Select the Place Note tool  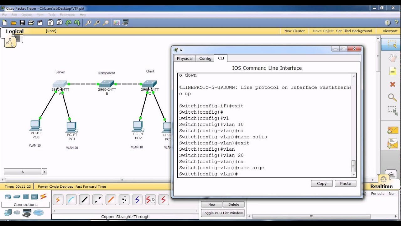tap(393, 71)
